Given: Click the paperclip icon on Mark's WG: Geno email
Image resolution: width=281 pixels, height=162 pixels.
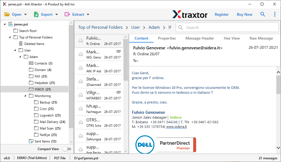Looking at the screenshot, I should click(119, 51).
